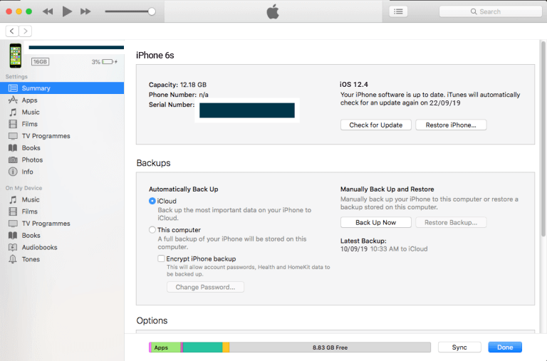Image resolution: width=547 pixels, height=361 pixels.
Task: Click Check for Update button
Action: tap(376, 125)
